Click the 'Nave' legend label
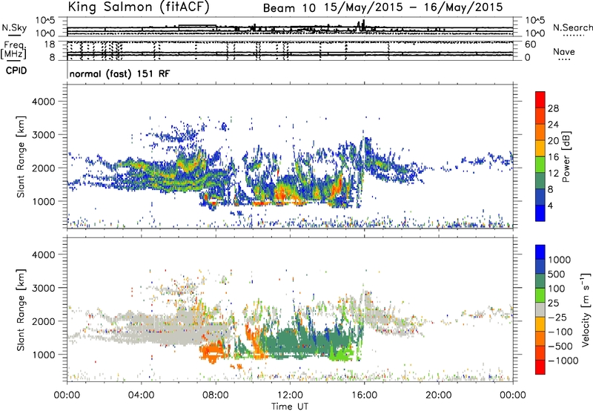The image size is (593, 411). point(564,52)
